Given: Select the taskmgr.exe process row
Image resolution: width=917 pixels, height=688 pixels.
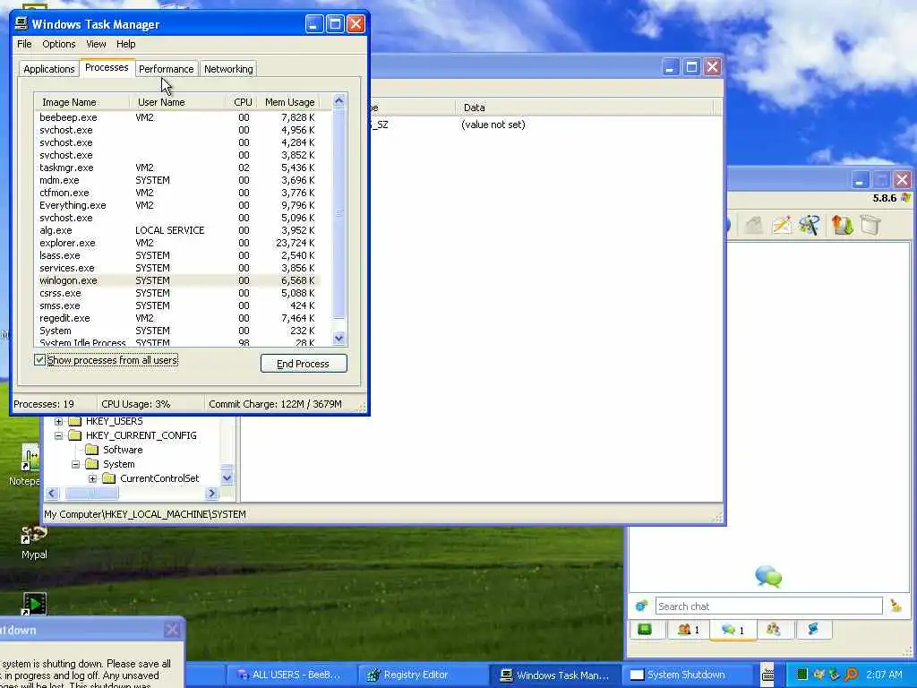Looking at the screenshot, I should point(178,168).
